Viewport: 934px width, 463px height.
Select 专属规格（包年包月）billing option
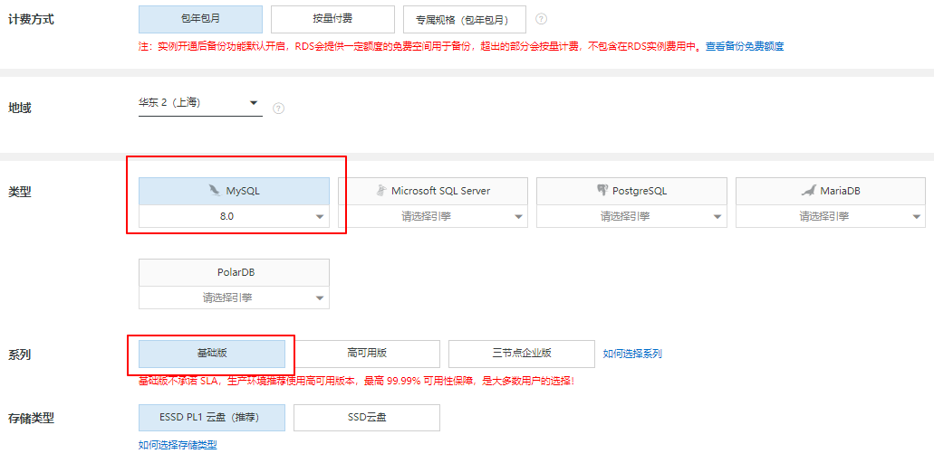pos(465,20)
